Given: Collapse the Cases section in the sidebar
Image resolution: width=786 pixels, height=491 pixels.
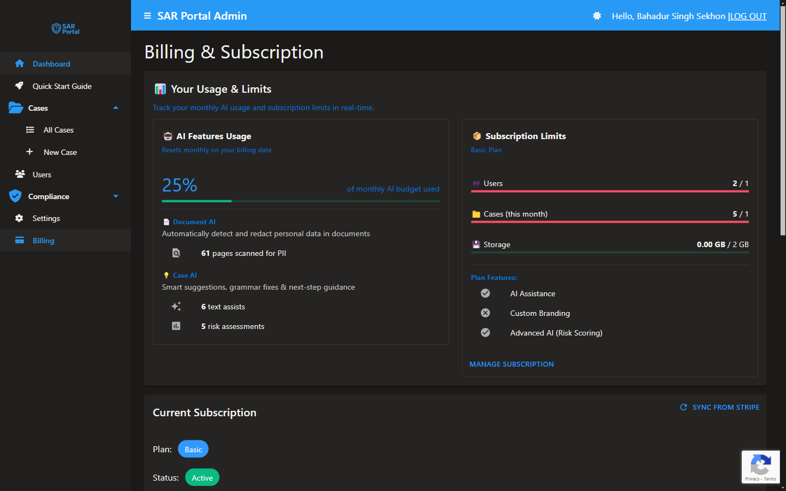Looking at the screenshot, I should (116, 107).
